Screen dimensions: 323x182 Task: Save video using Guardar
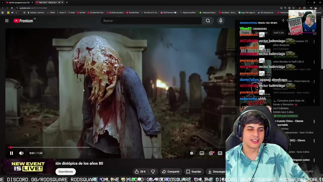point(194,172)
